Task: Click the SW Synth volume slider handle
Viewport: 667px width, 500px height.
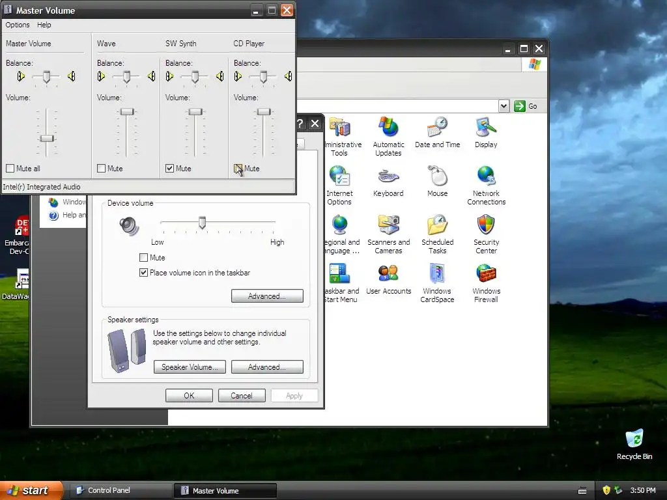Action: [x=195, y=112]
